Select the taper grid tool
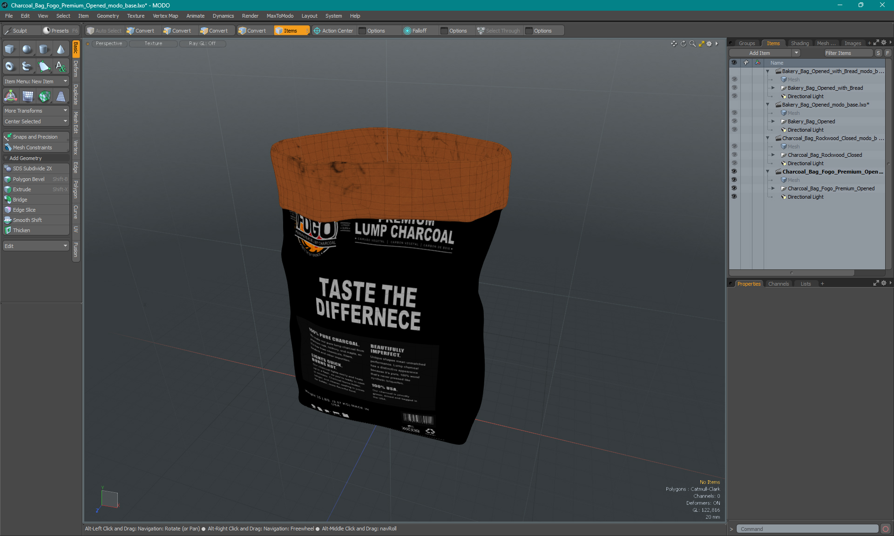 [x=61, y=96]
